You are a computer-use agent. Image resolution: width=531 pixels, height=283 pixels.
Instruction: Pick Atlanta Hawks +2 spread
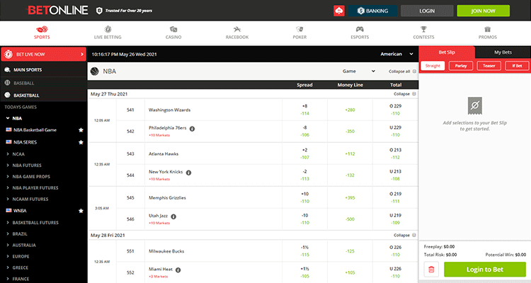304,154
